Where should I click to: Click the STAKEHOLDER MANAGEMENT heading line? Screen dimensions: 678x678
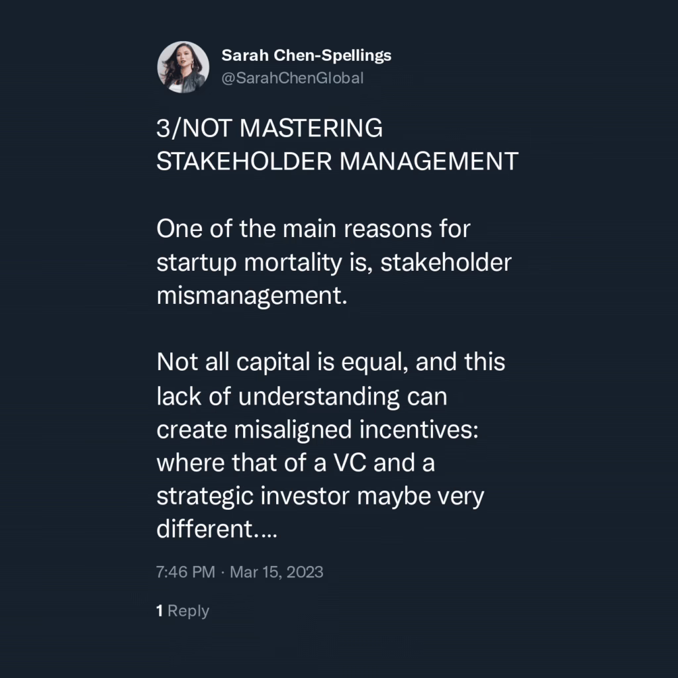(x=337, y=162)
